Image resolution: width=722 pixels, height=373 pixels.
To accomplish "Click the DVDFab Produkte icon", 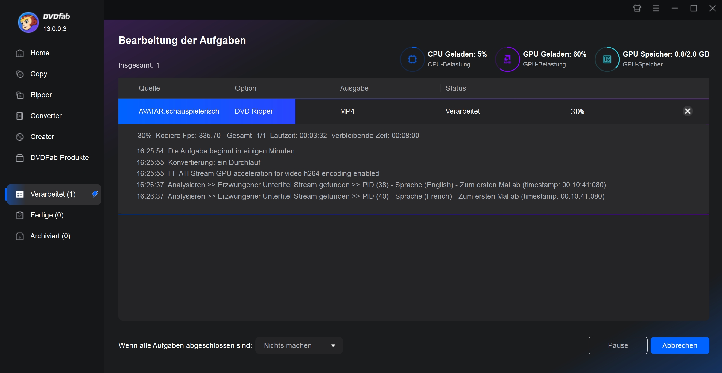I will pyautogui.click(x=19, y=157).
